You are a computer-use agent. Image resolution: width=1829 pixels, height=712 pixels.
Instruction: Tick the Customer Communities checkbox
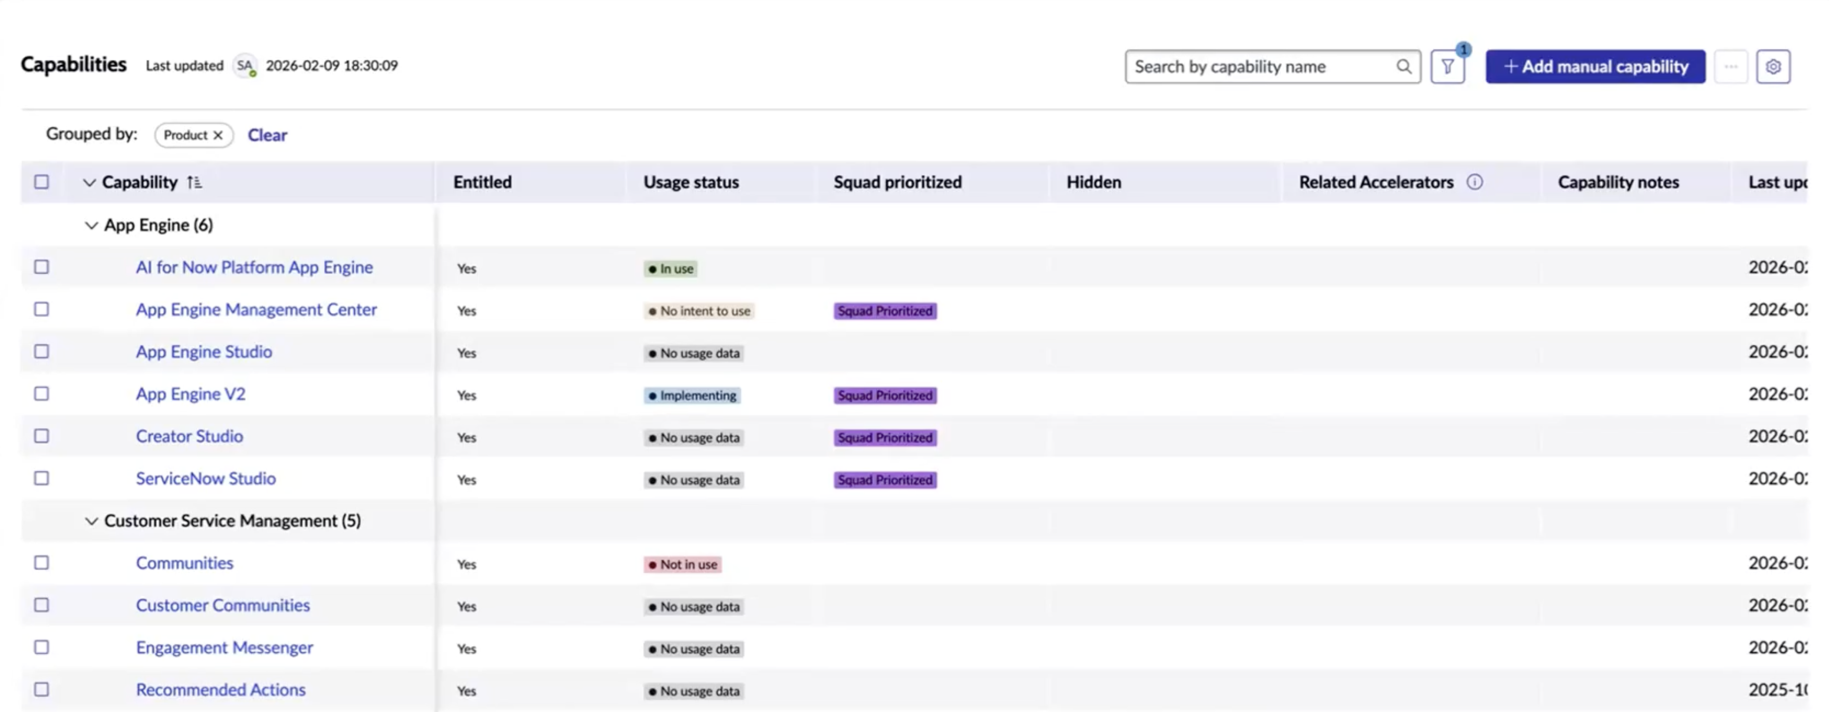point(42,605)
